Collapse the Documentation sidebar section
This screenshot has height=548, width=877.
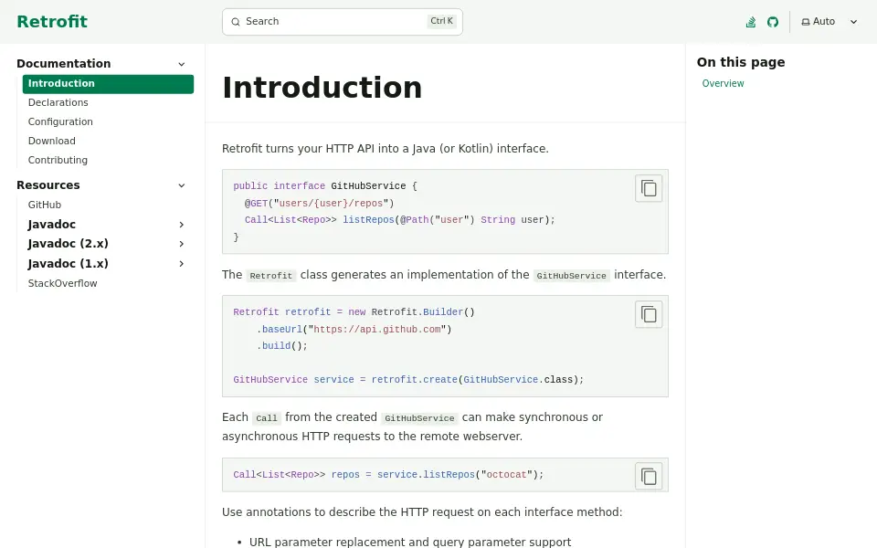[x=181, y=64]
